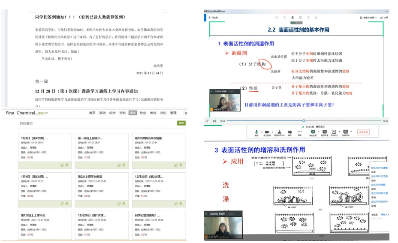Delete the 第3次课腾讯会议链接 notice card
The height and width of the screenshot is (243, 398).
coord(181,165)
